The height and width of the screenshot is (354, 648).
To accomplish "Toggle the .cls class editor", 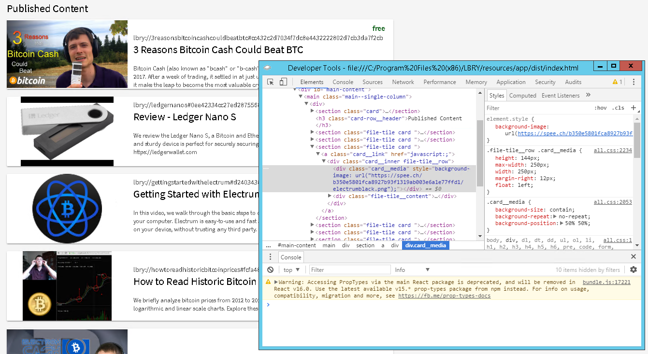I will (618, 108).
